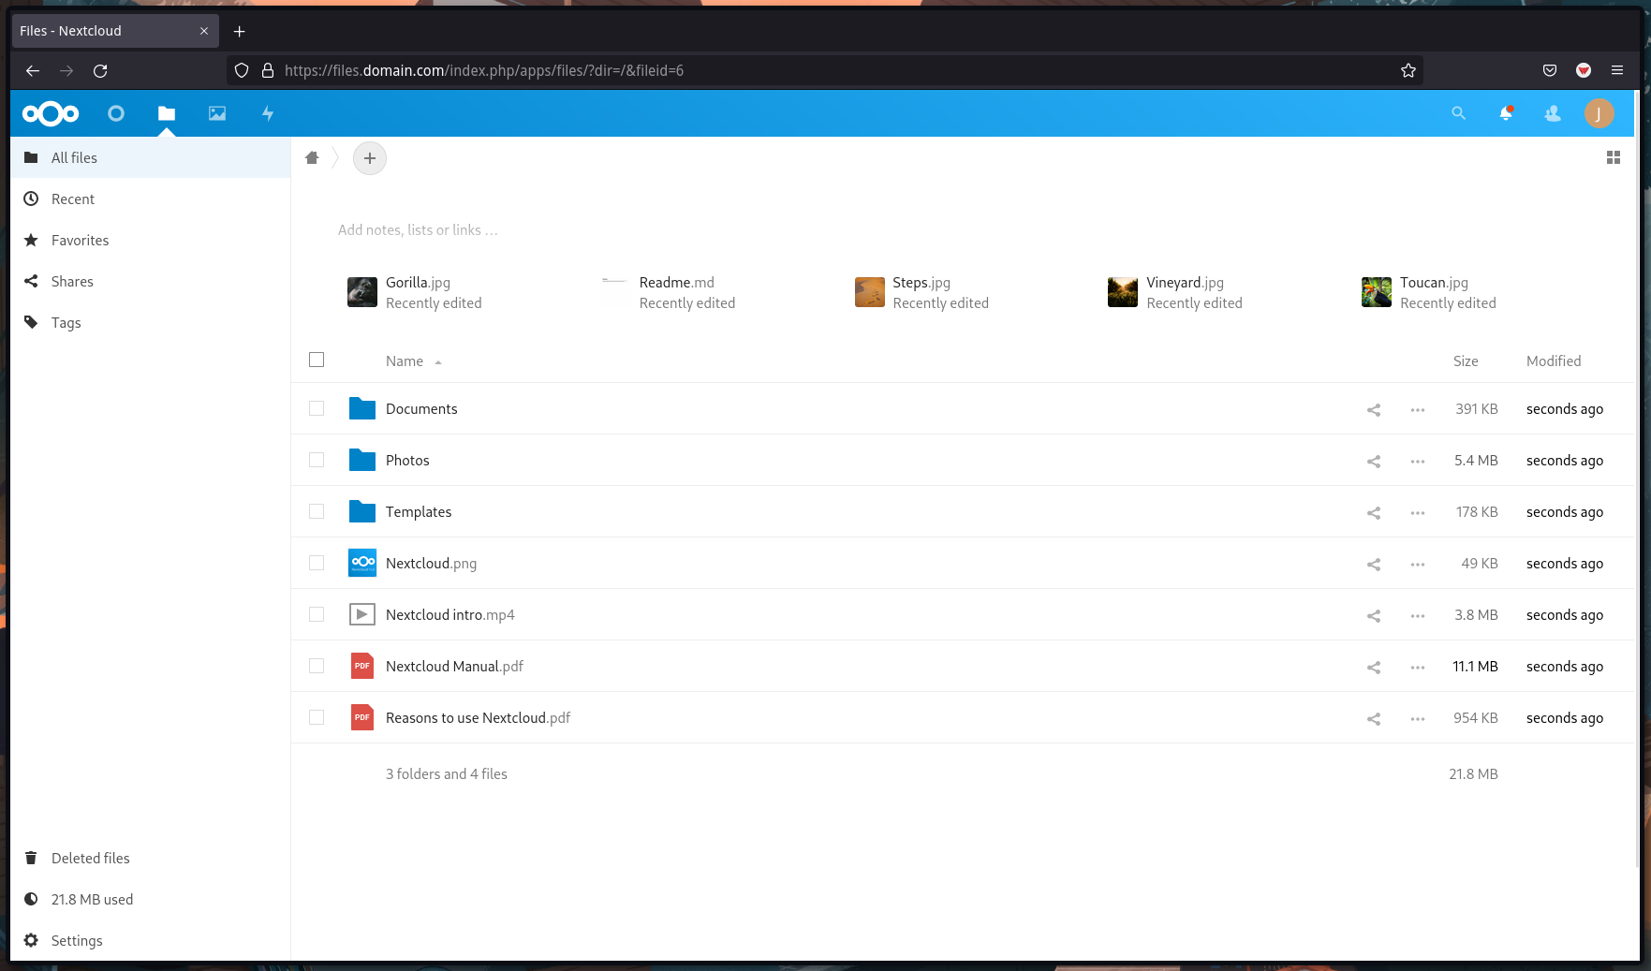This screenshot has width=1651, height=971.
Task: Open the browser hamburger menu
Action: (x=1617, y=70)
